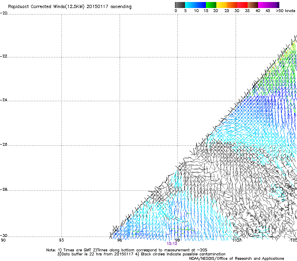Click the note 'Data buffer is 22 hrs'
Viewport: 297px width, 261px height.
[82, 254]
